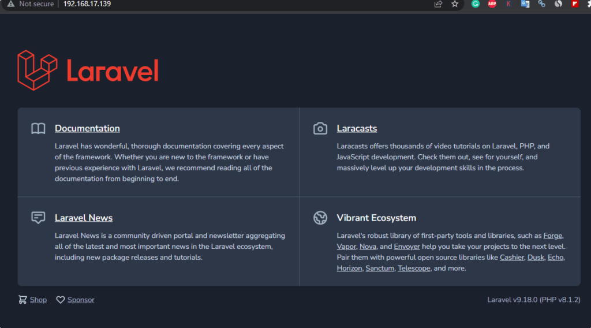Screen dimensions: 591x328
Task: Click the book icon beside Documentation
Action: click(x=38, y=129)
